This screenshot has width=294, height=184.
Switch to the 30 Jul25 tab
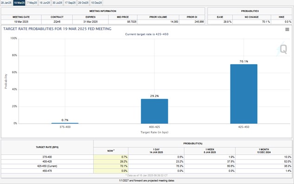pos(57,3)
